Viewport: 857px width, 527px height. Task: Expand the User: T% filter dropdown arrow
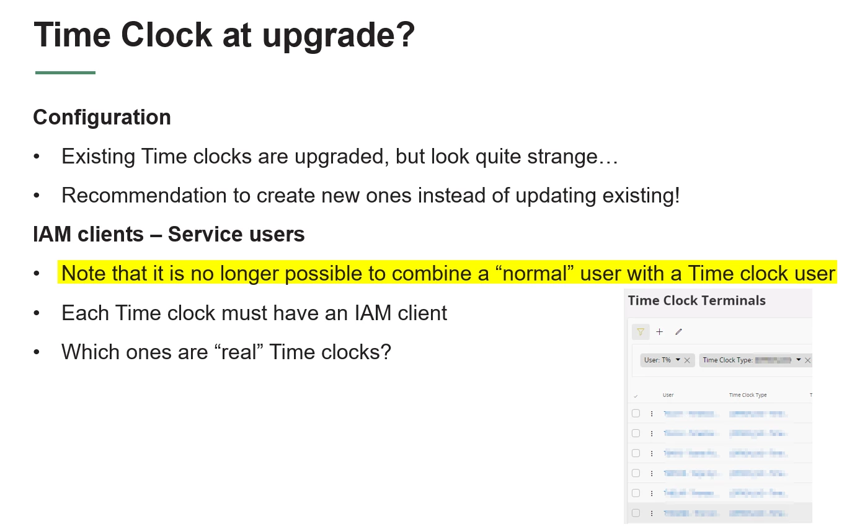coord(678,360)
